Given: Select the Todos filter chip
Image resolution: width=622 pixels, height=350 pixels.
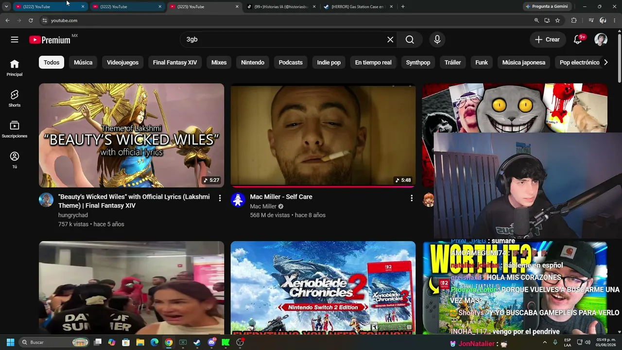Looking at the screenshot, I should [52, 62].
